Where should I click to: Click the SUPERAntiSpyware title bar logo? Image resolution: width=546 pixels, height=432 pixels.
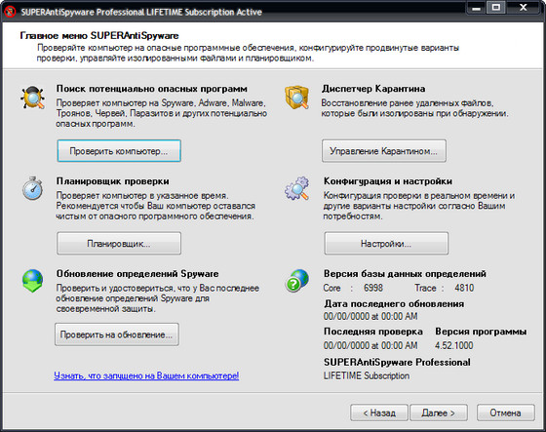[x=10, y=12]
